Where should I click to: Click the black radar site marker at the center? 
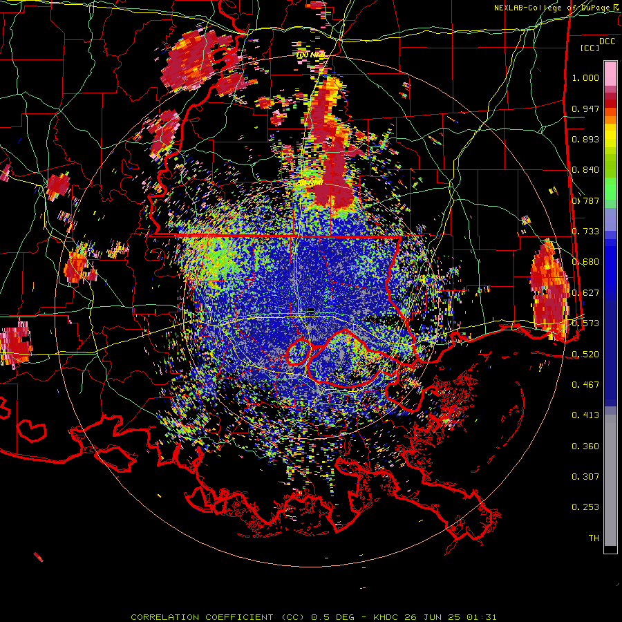pos(311,310)
